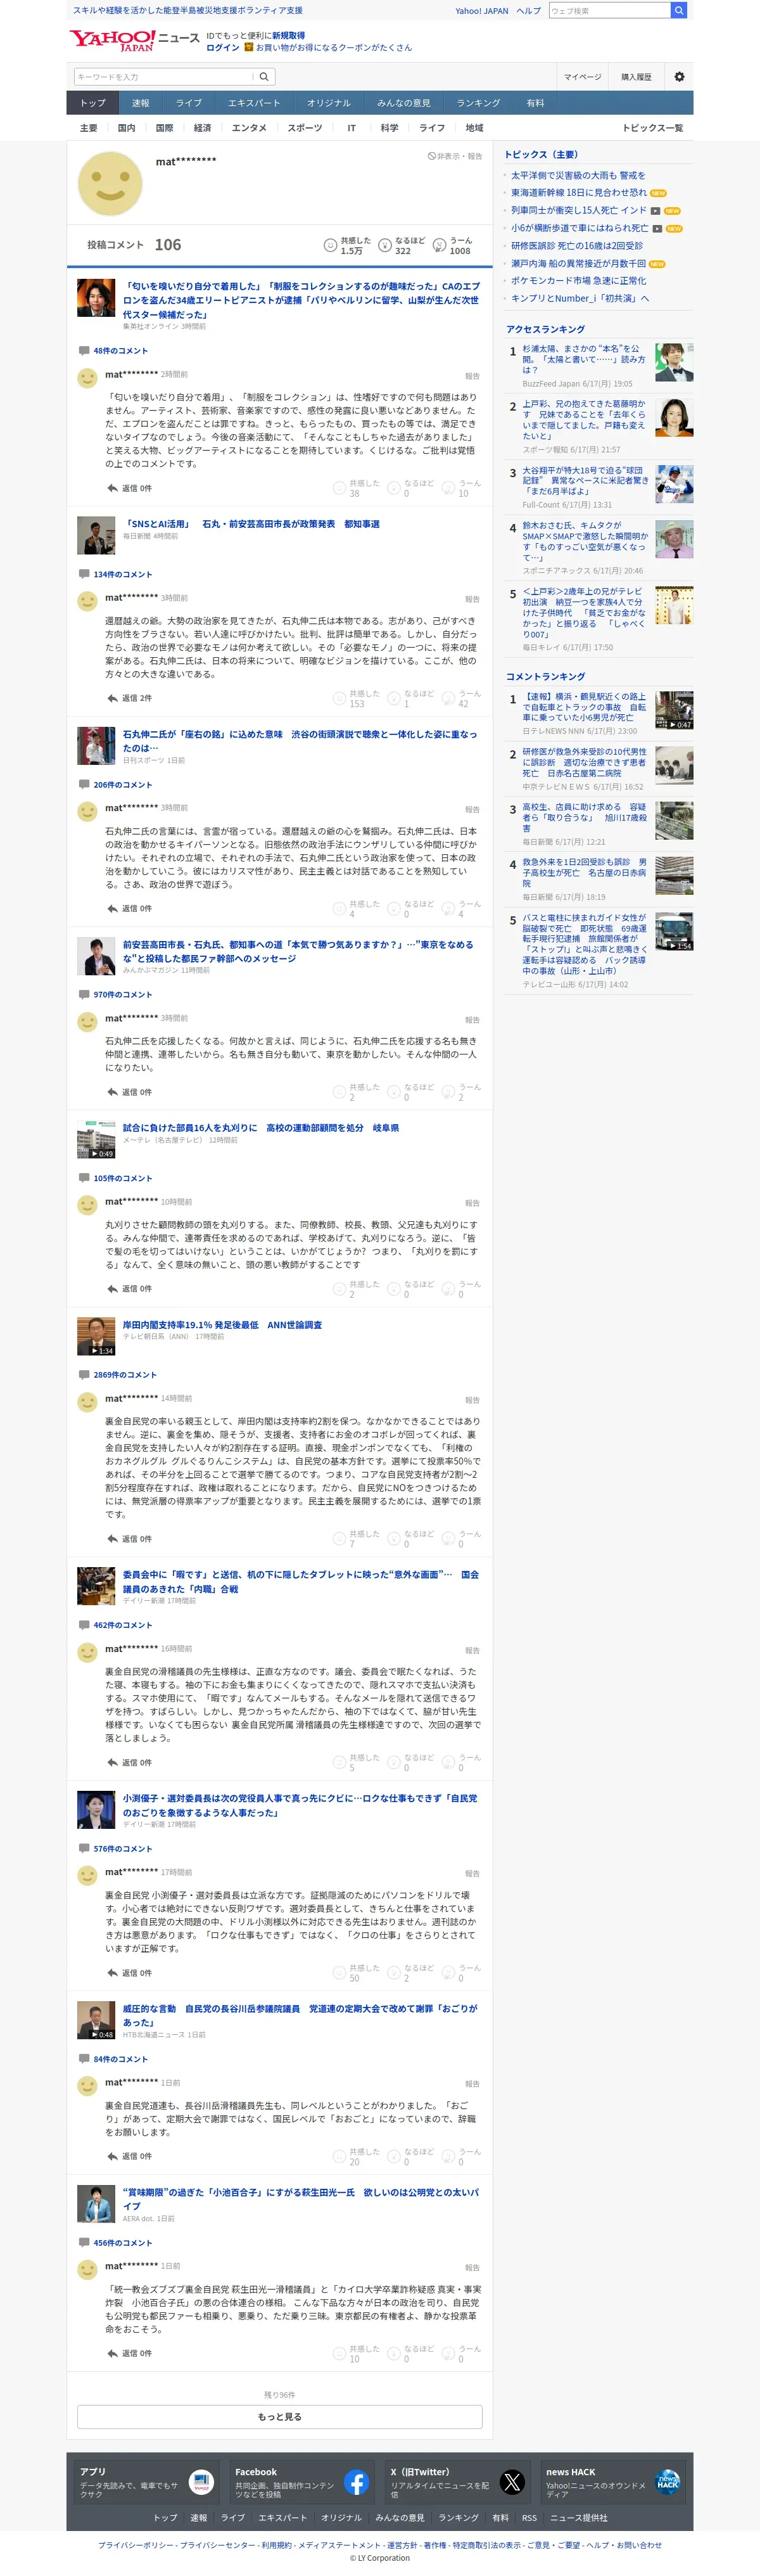
Task: Open 購入履歴
Action: click(636, 77)
